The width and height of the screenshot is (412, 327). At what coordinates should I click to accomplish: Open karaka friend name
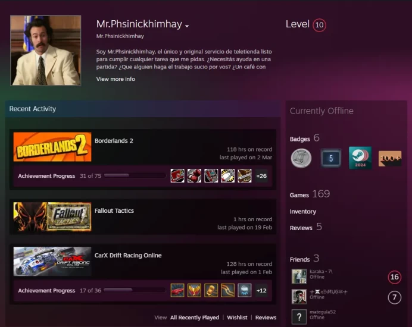(x=321, y=271)
